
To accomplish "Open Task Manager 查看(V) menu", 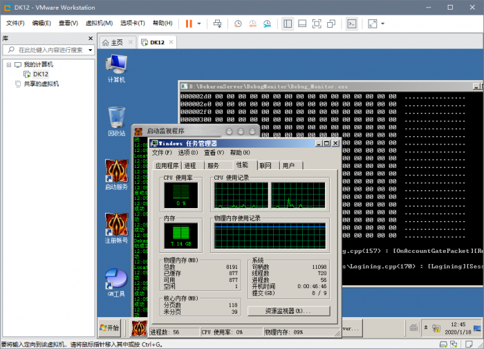I will [214, 153].
